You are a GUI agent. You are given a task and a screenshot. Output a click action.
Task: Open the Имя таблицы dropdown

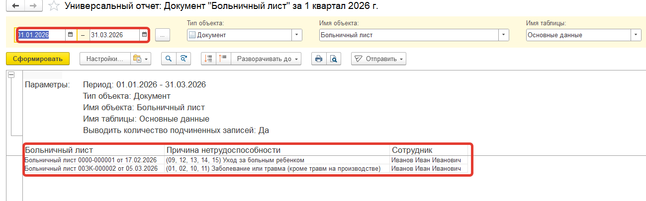636,35
